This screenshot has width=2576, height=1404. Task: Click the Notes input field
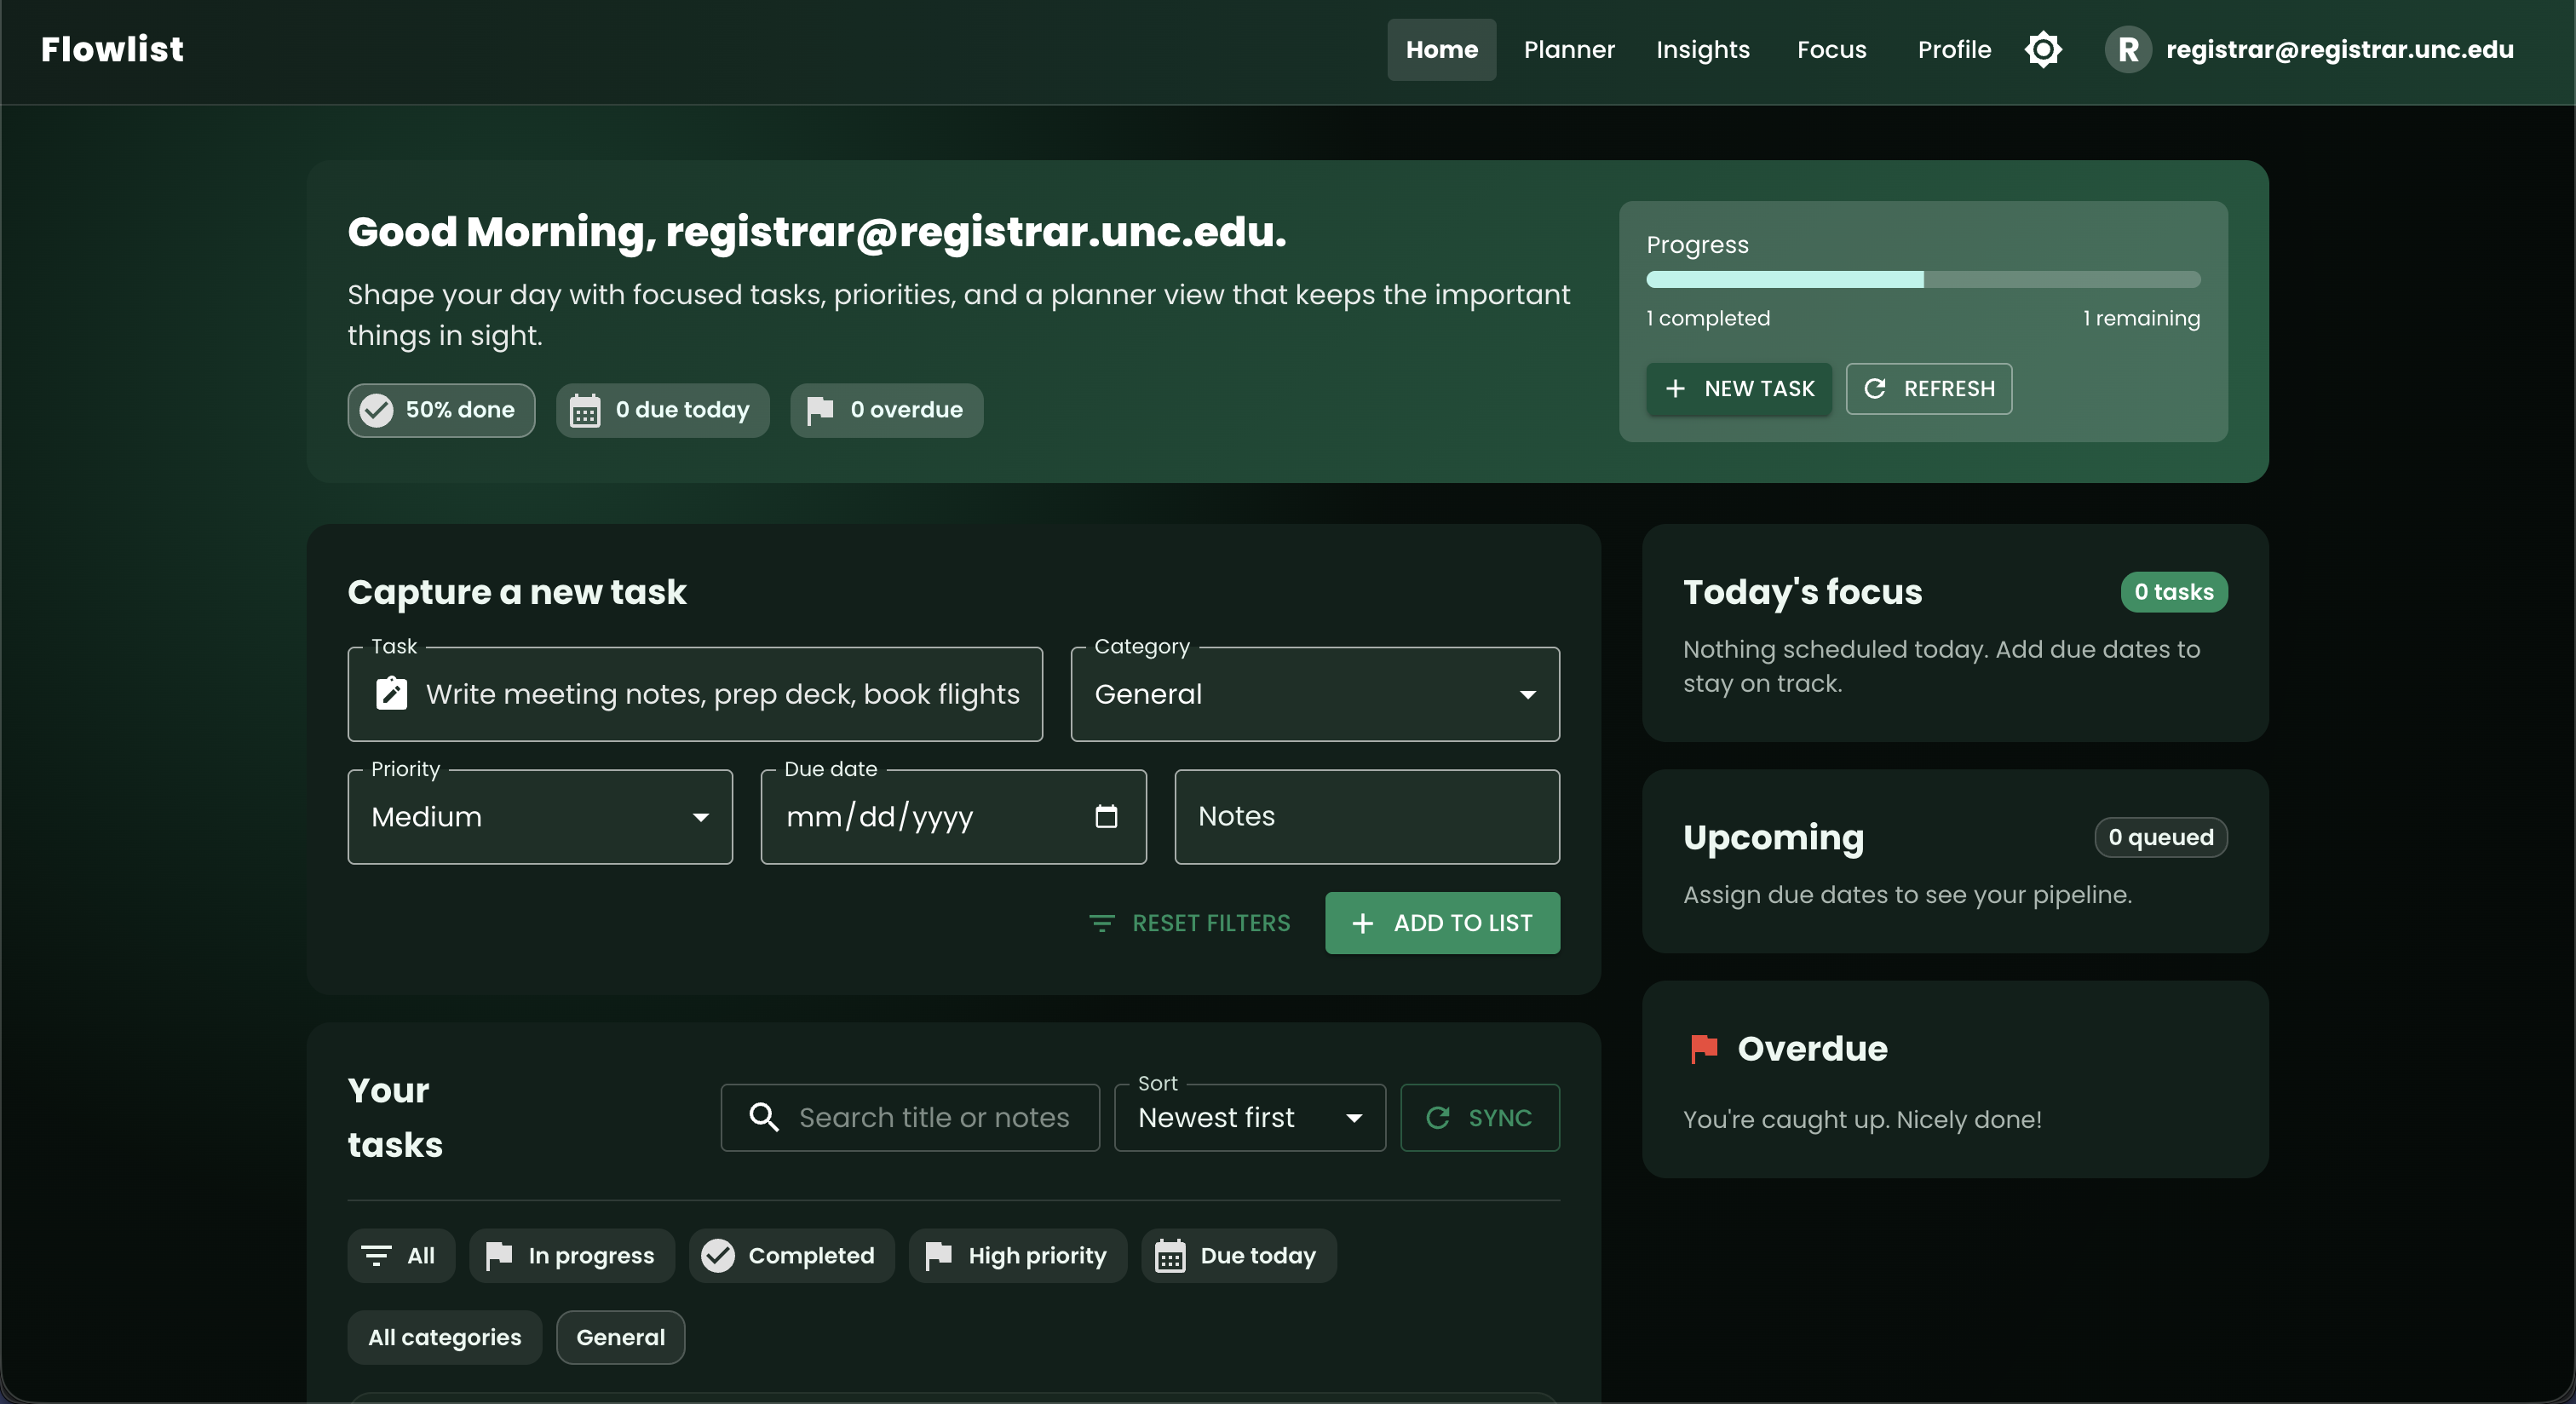[x=1366, y=817]
